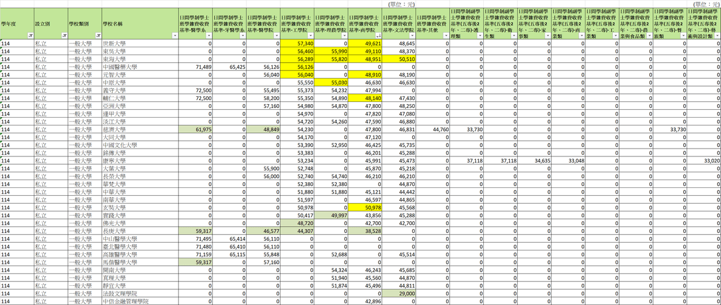Select the 銘傳大學 school name cell
This screenshot has width=721, height=305.
(x=140, y=153)
